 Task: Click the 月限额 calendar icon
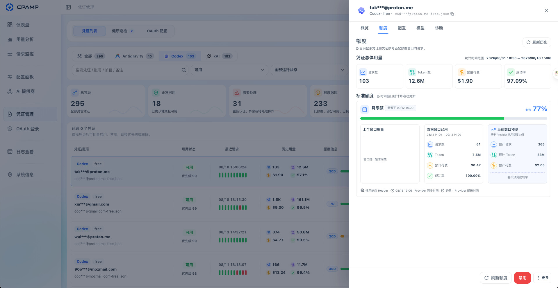pos(365,109)
